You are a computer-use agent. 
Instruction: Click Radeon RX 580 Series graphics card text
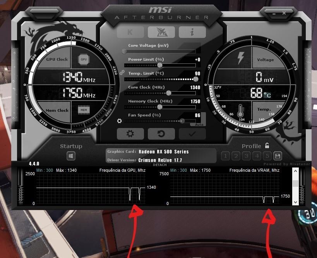point(164,152)
